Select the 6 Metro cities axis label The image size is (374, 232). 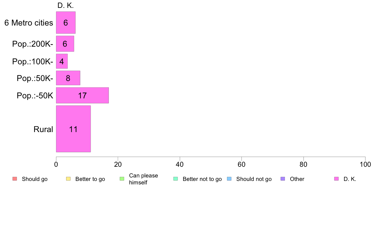pyautogui.click(x=29, y=23)
